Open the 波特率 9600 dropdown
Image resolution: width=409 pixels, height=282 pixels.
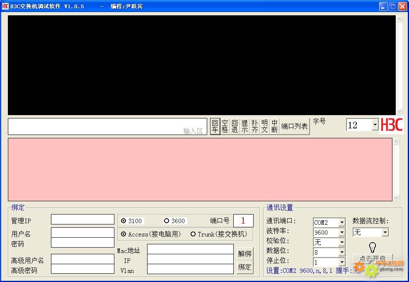click(342, 232)
